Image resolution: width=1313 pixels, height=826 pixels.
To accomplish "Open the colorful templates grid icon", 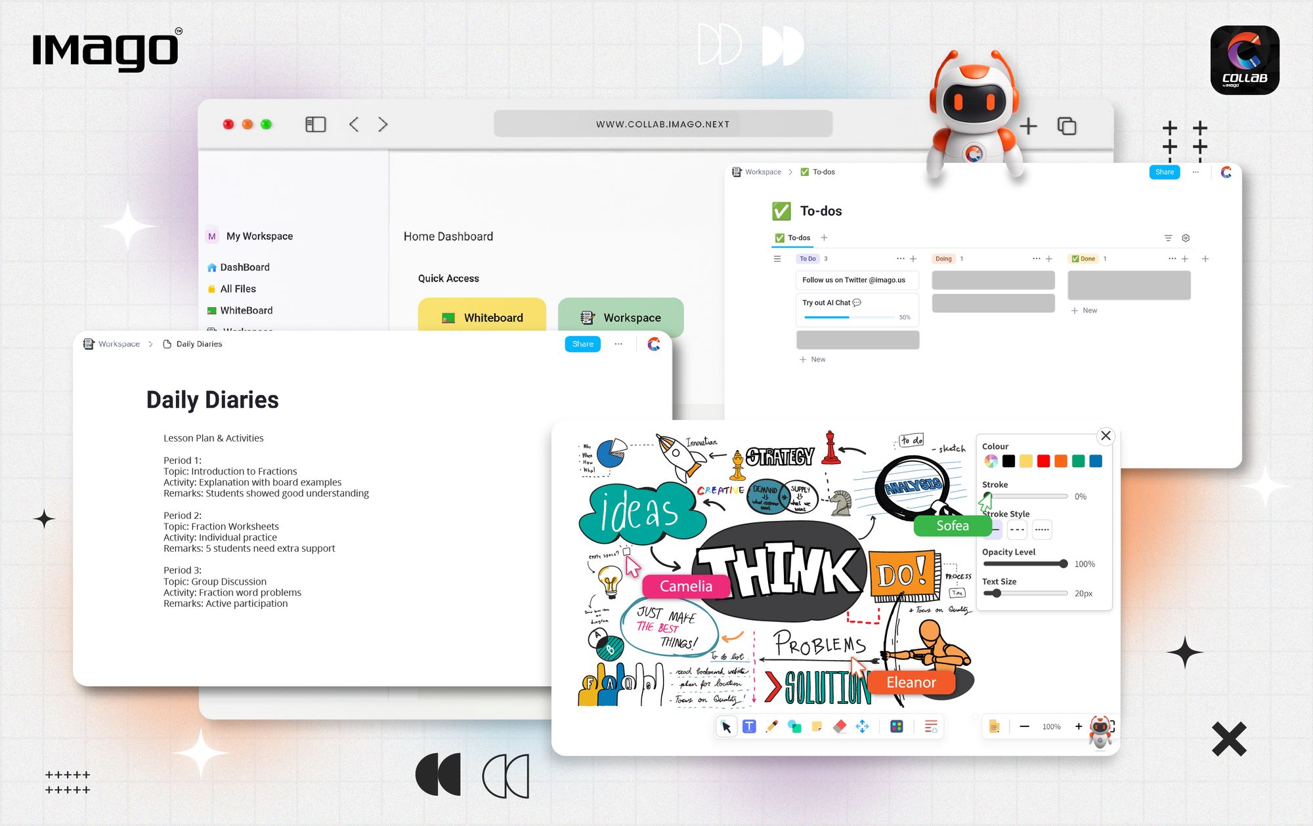I will click(896, 726).
